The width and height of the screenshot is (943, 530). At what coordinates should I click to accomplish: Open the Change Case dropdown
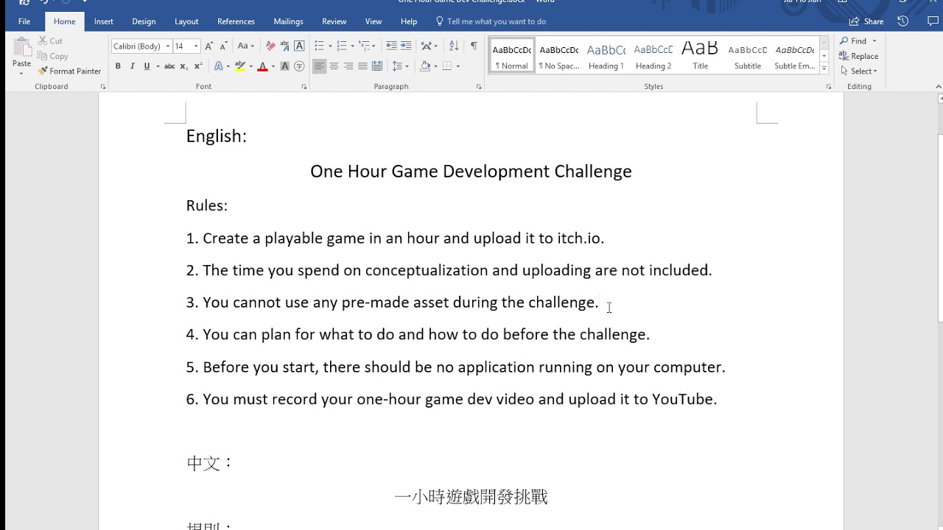coord(246,46)
